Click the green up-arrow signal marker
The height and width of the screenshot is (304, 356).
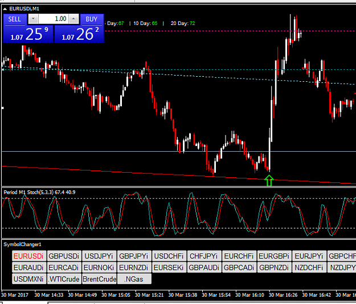click(x=269, y=181)
